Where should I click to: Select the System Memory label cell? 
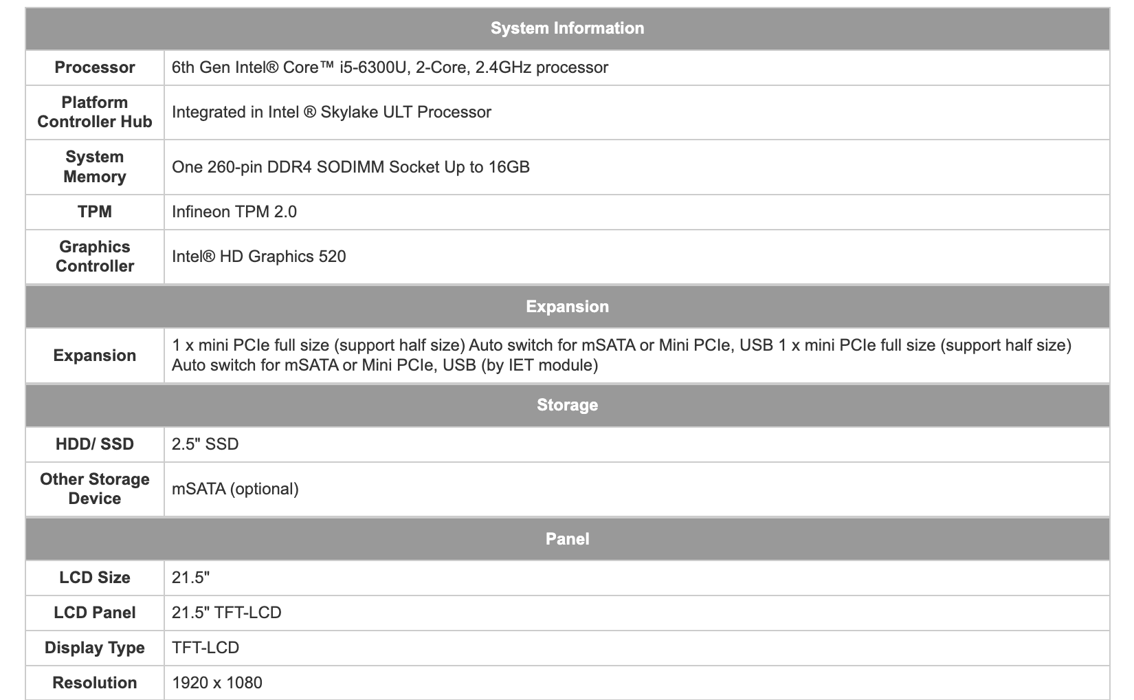95,167
